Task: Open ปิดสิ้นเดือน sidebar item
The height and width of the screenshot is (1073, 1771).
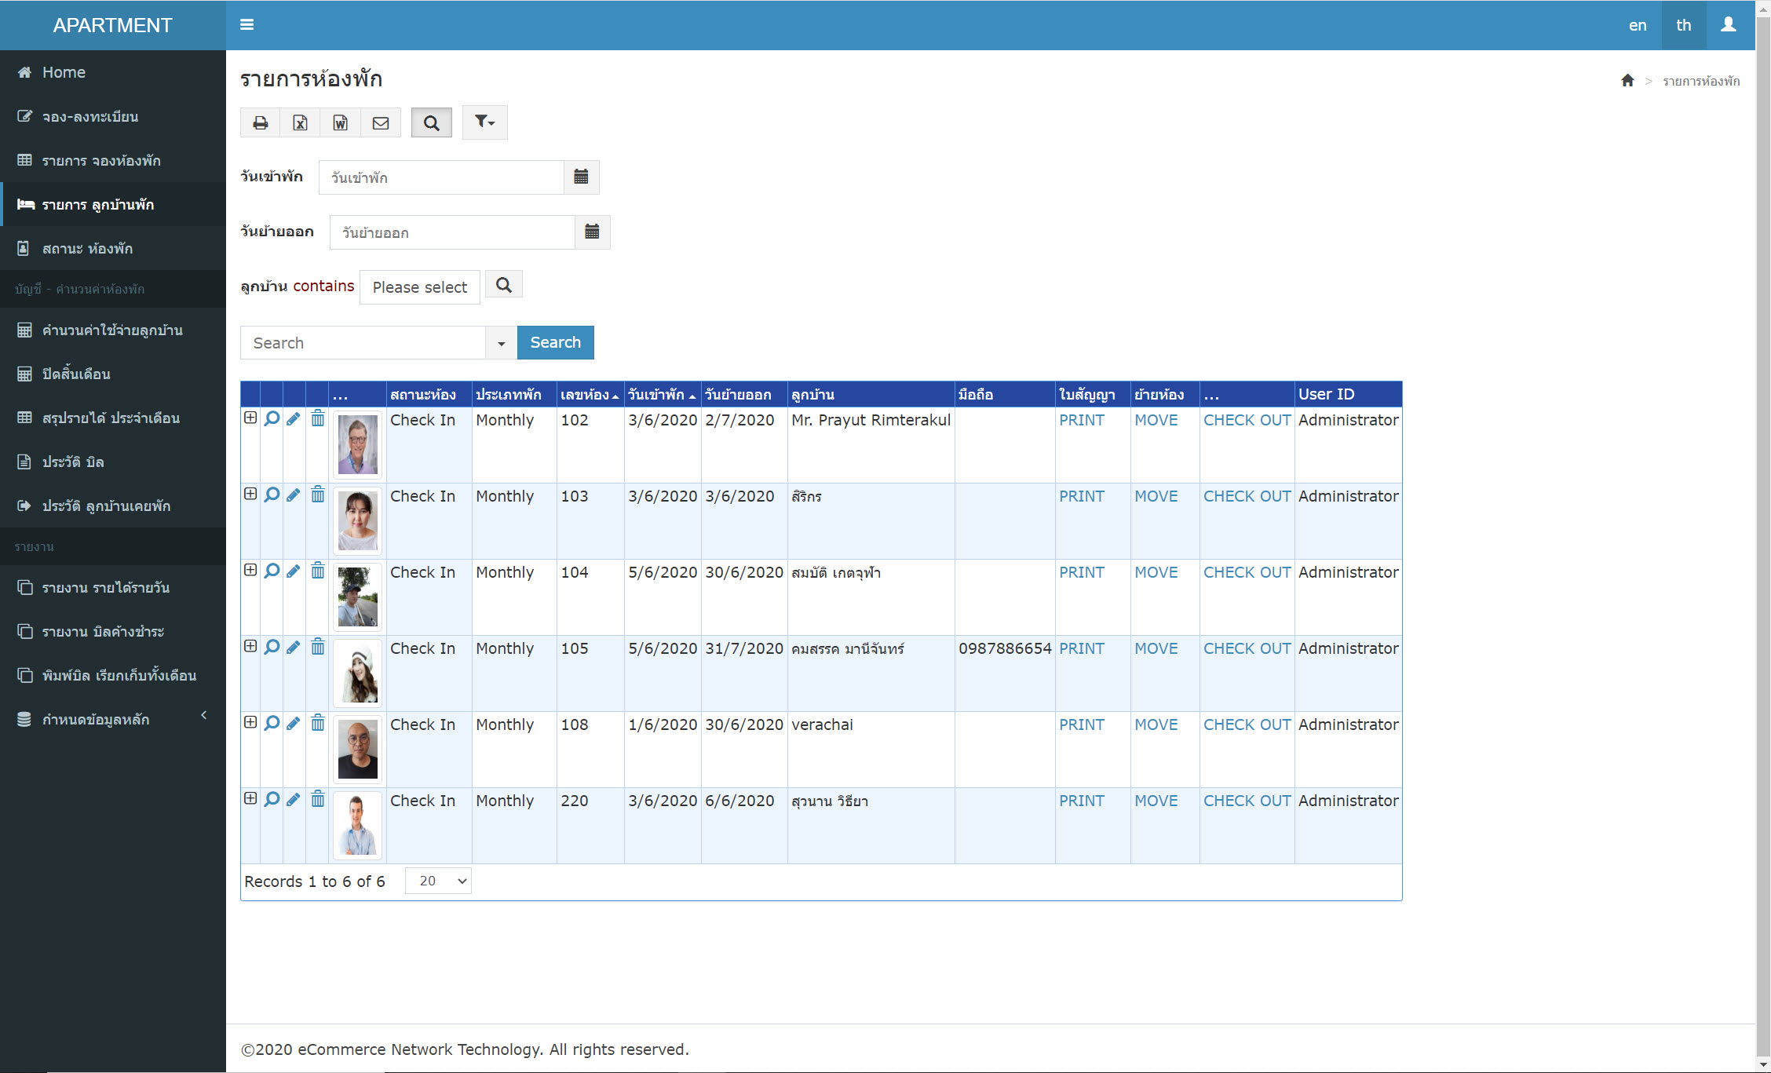Action: pyautogui.click(x=113, y=374)
